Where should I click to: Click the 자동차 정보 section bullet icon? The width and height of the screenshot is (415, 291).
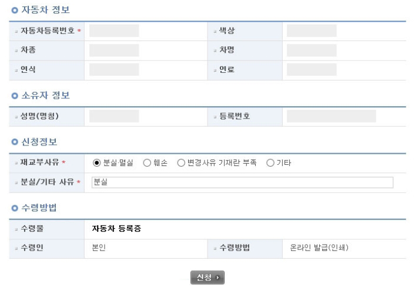(15, 11)
